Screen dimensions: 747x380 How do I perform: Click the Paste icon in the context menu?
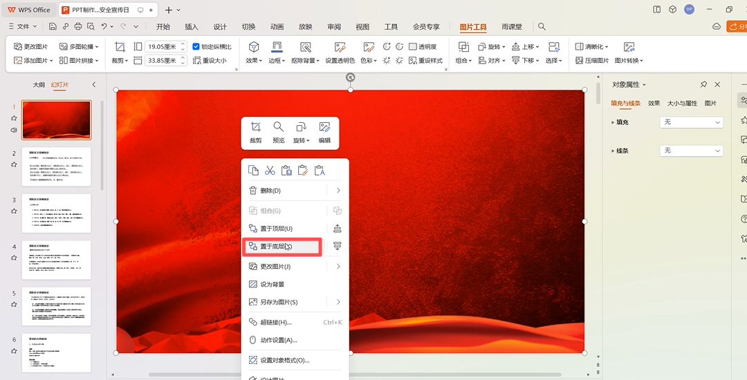[x=286, y=171]
